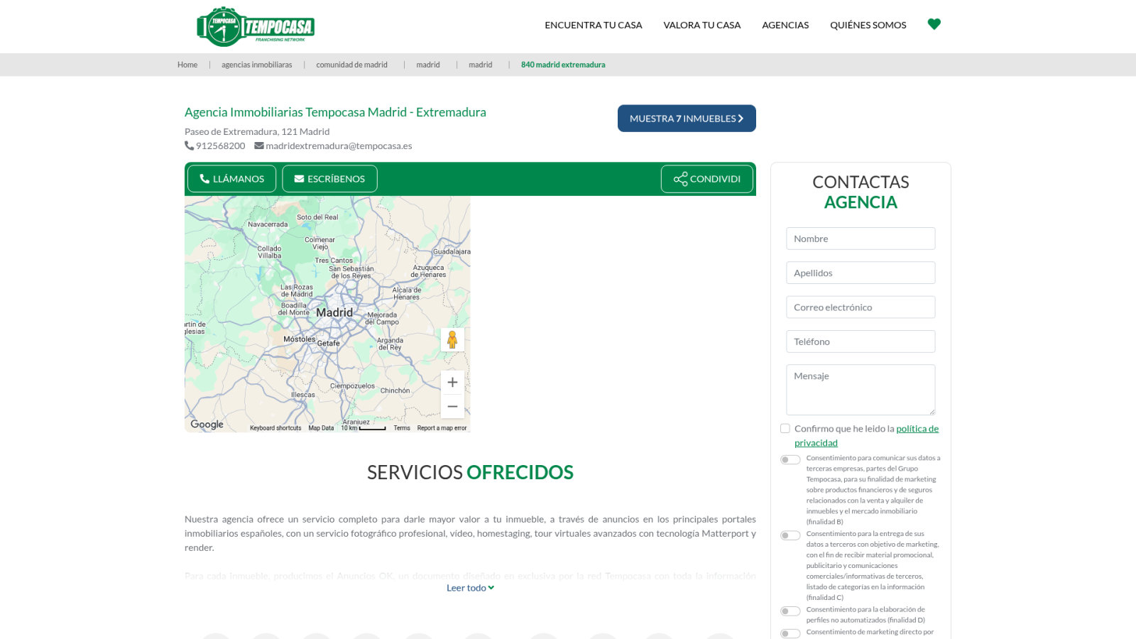Click the Google logo on map
Screen dimensions: 1136x639
click(x=207, y=425)
